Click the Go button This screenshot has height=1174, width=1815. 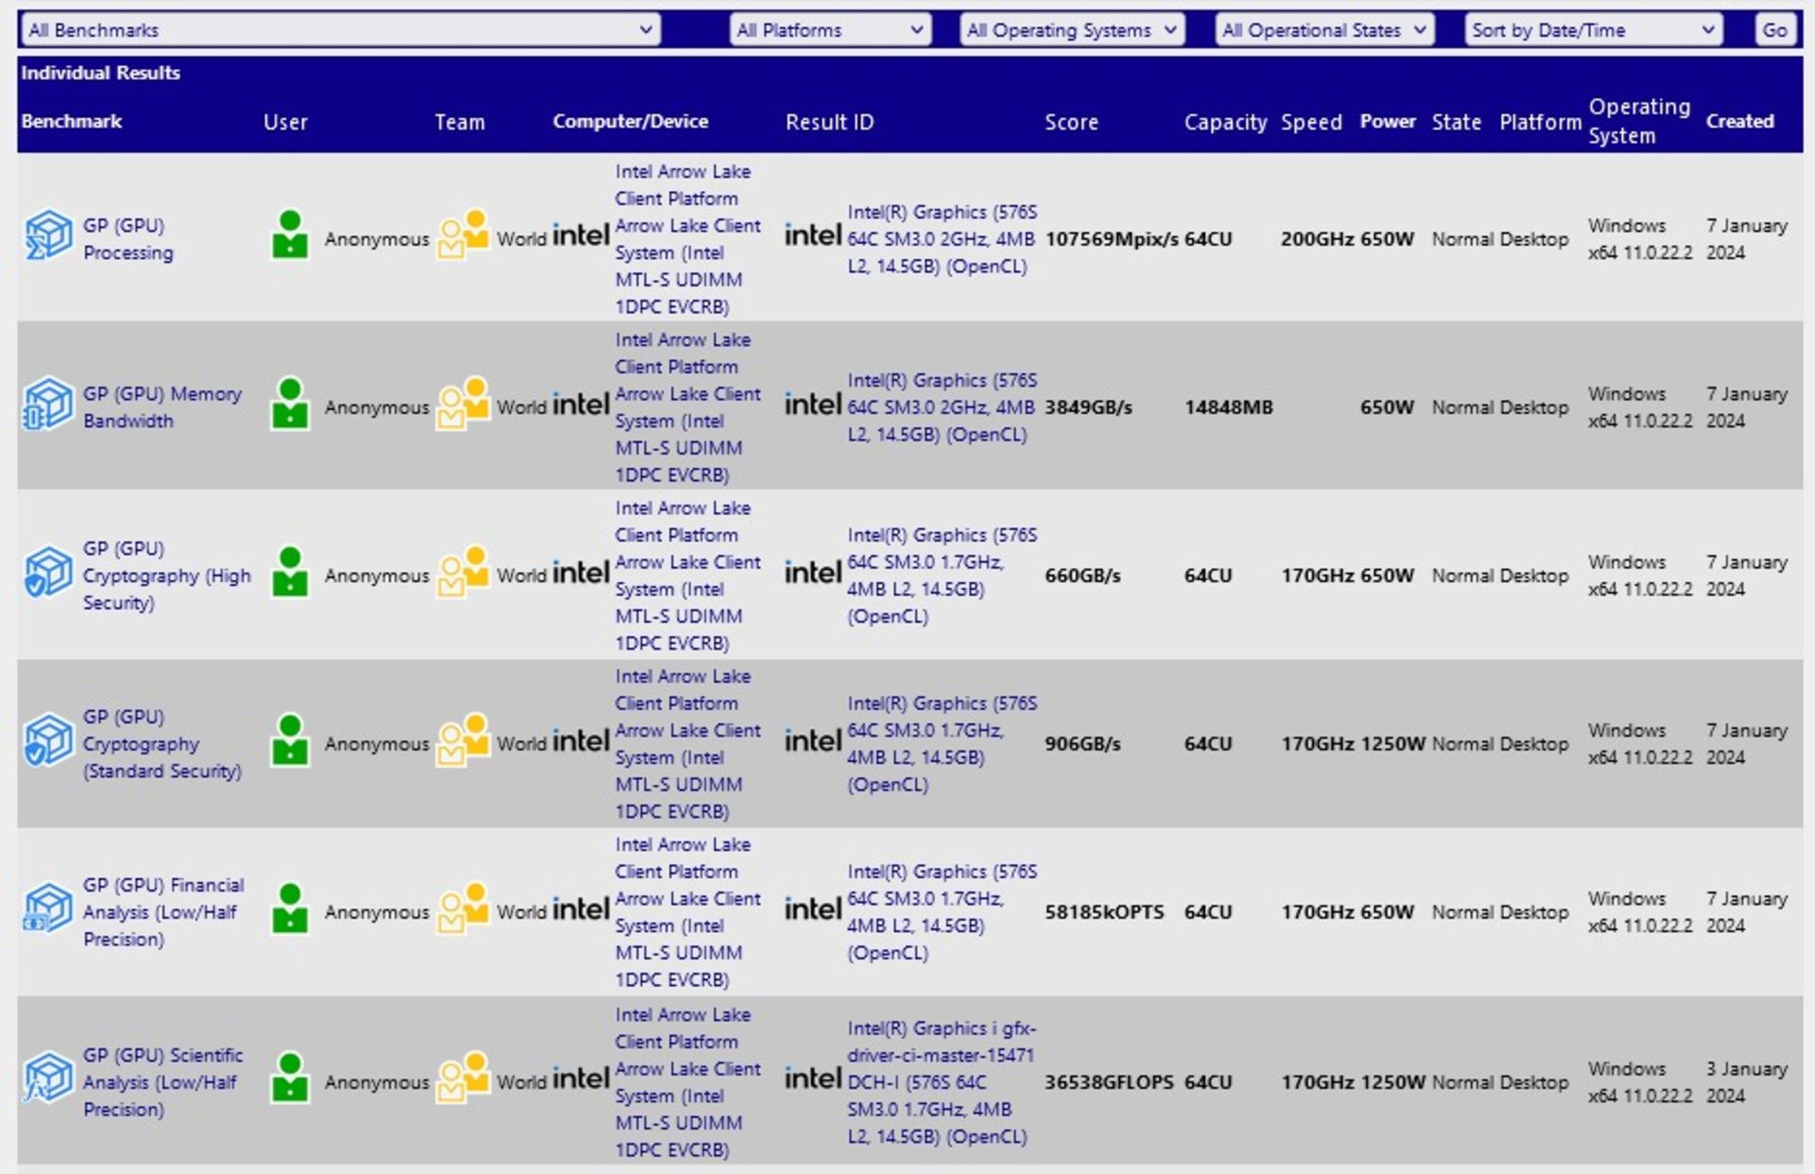(1774, 30)
